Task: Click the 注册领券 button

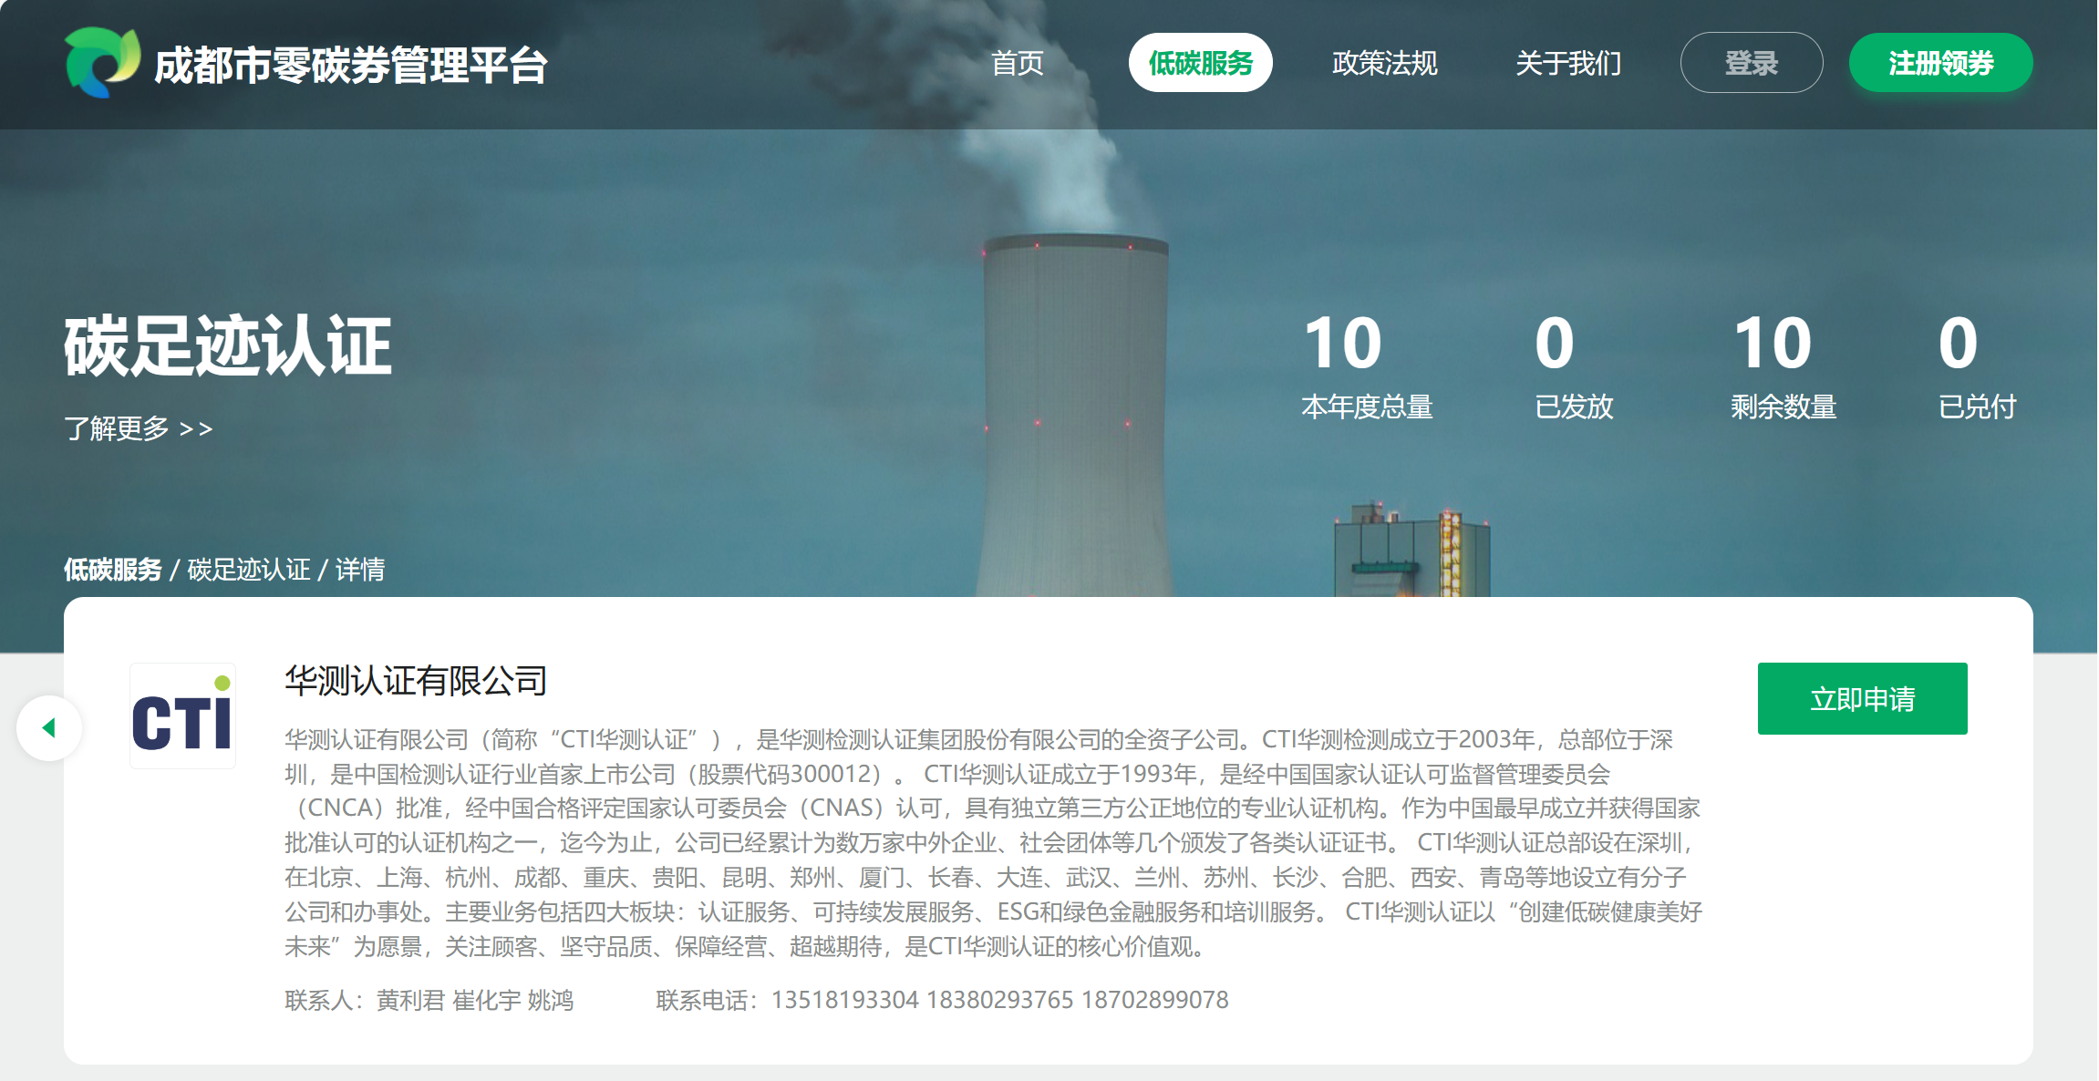Action: click(1940, 63)
